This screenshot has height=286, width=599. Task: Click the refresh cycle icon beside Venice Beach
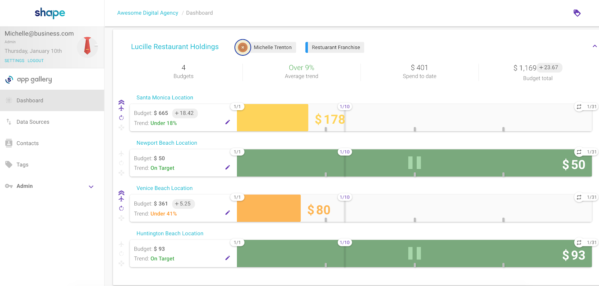tap(121, 208)
